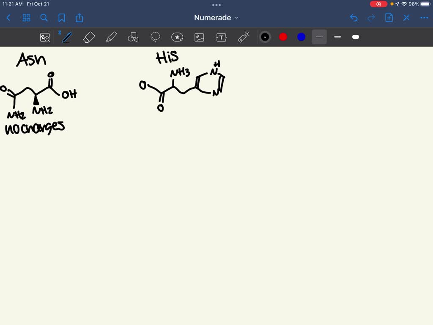
Task: Open the search in the top bar
Action: (x=44, y=18)
